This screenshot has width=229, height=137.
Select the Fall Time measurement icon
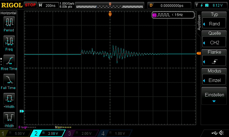[9, 80]
